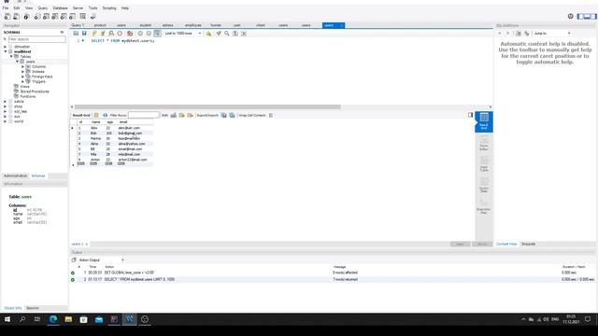Viewport: 598px width, 336px height.
Task: Create new stored procedure icon in main toolbar
Action: coord(64,17)
